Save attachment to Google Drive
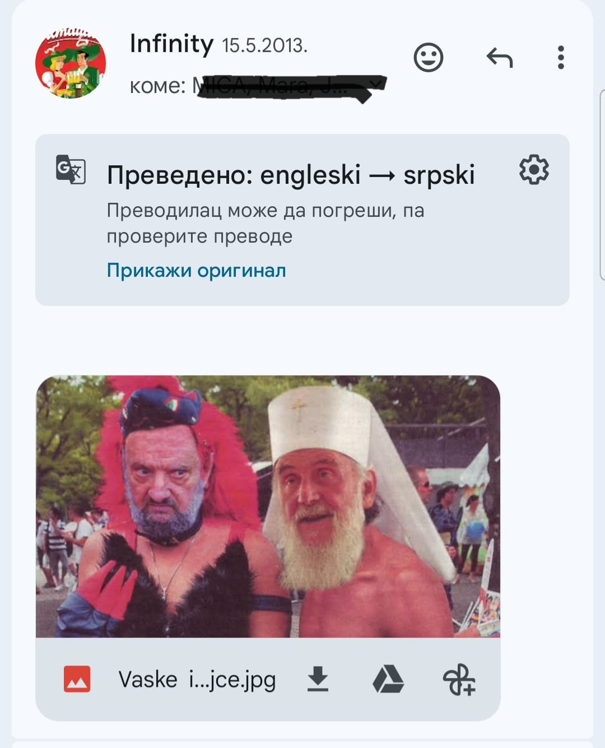 coord(388,679)
